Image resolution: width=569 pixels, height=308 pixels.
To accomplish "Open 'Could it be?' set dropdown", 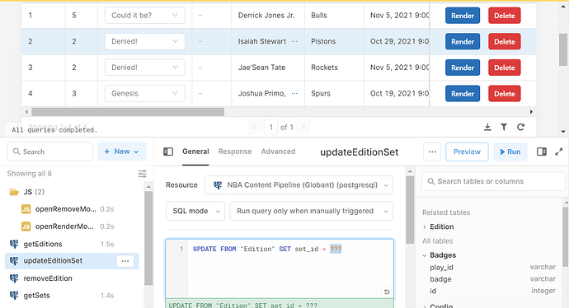I will click(x=145, y=15).
